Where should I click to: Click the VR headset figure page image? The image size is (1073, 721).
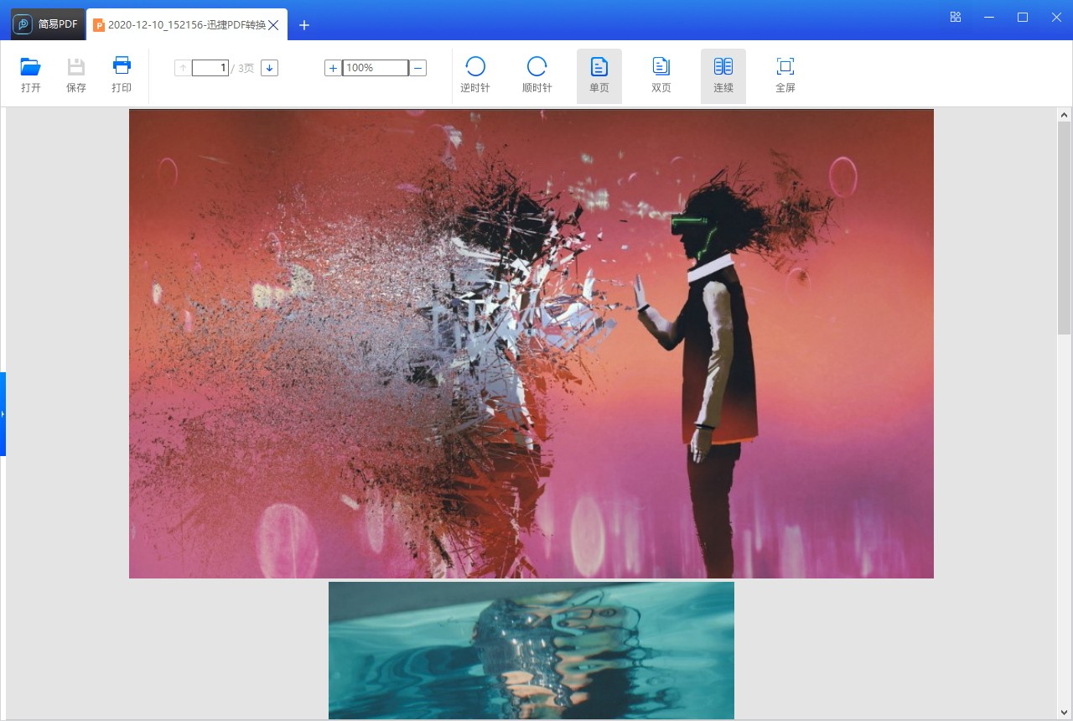[531, 344]
